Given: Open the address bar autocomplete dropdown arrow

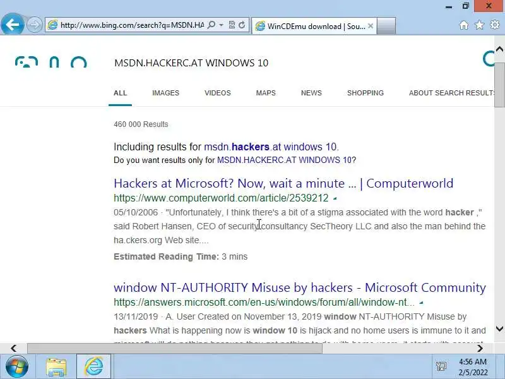Looking at the screenshot, I should pos(222,25).
